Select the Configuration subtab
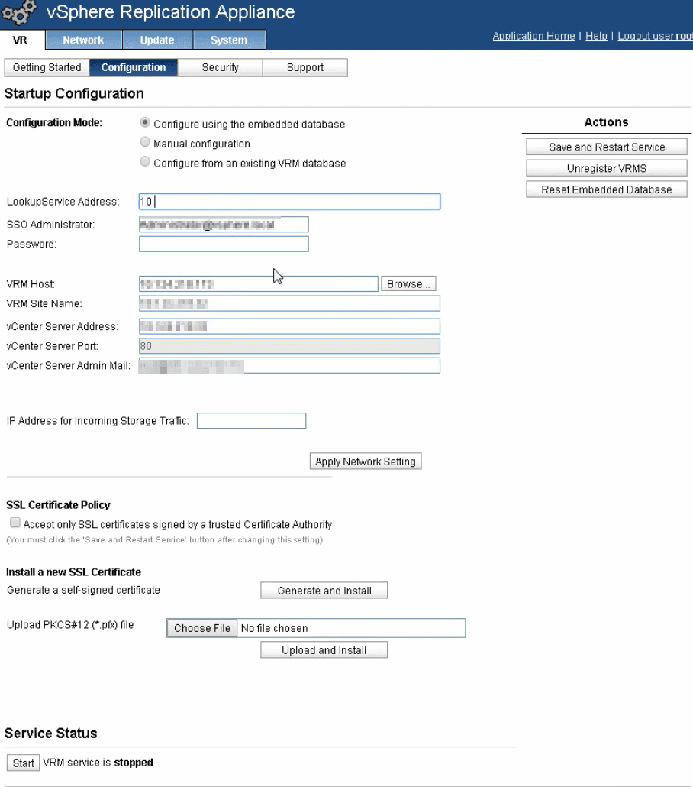The width and height of the screenshot is (693, 787). point(134,68)
